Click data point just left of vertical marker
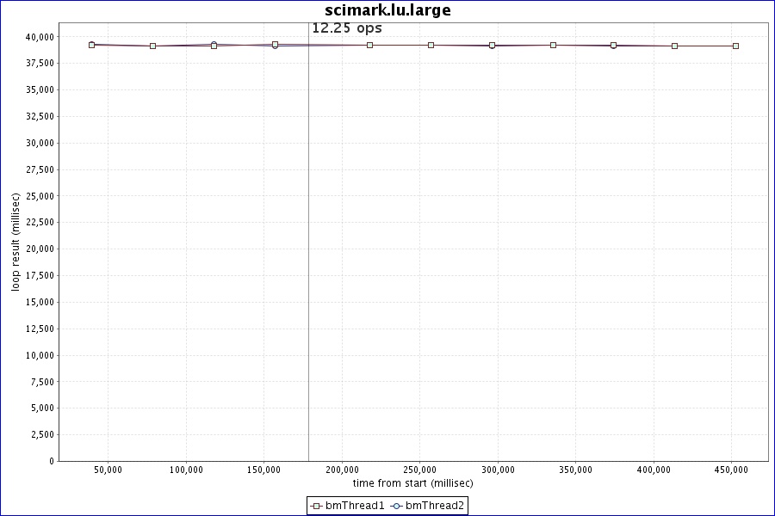This screenshot has height=516, width=775. 275,44
